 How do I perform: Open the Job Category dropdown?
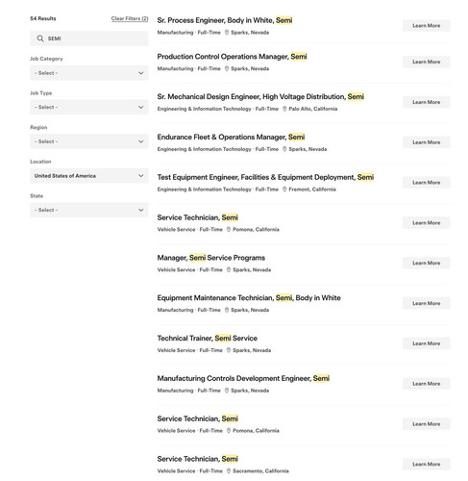coord(89,73)
